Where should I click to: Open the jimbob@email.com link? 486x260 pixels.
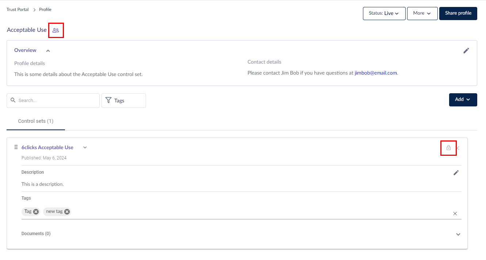[376, 73]
